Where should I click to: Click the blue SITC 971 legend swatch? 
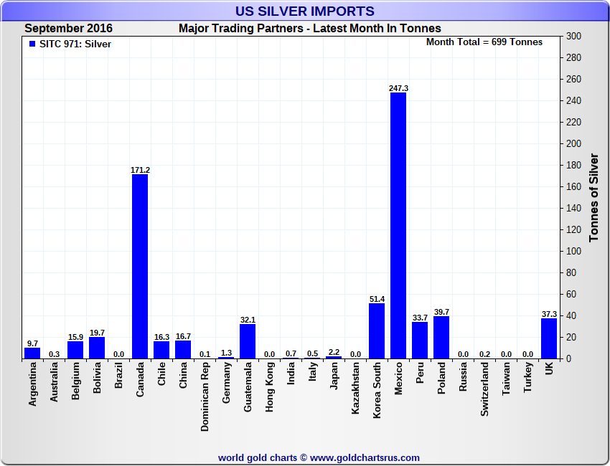tap(32, 44)
